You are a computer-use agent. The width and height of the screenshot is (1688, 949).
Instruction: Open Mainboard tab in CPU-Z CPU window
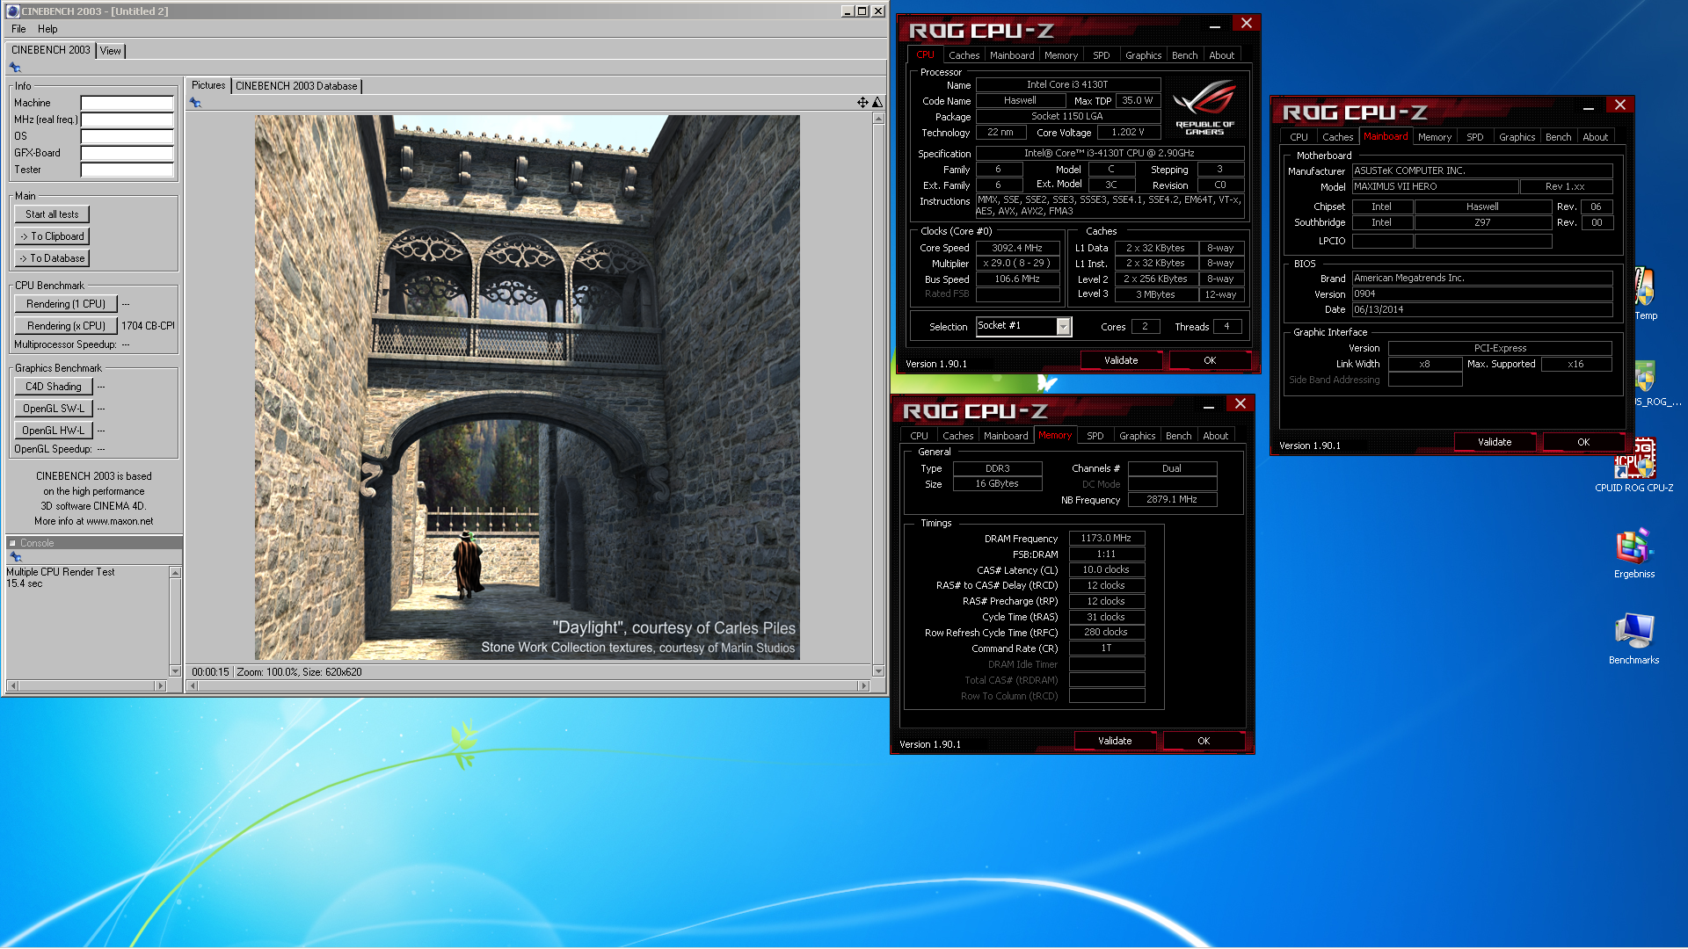point(1012,55)
